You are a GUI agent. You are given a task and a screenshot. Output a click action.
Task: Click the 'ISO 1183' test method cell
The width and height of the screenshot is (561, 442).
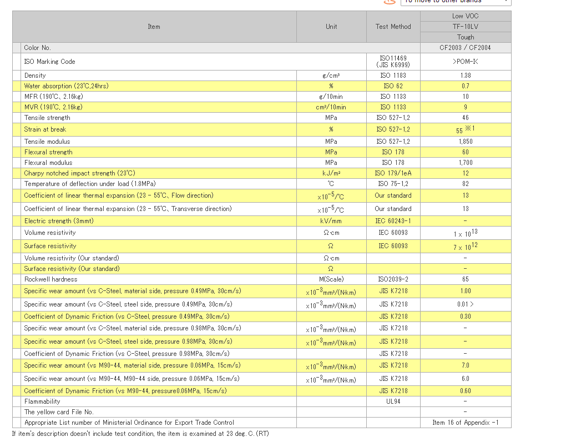click(x=393, y=76)
